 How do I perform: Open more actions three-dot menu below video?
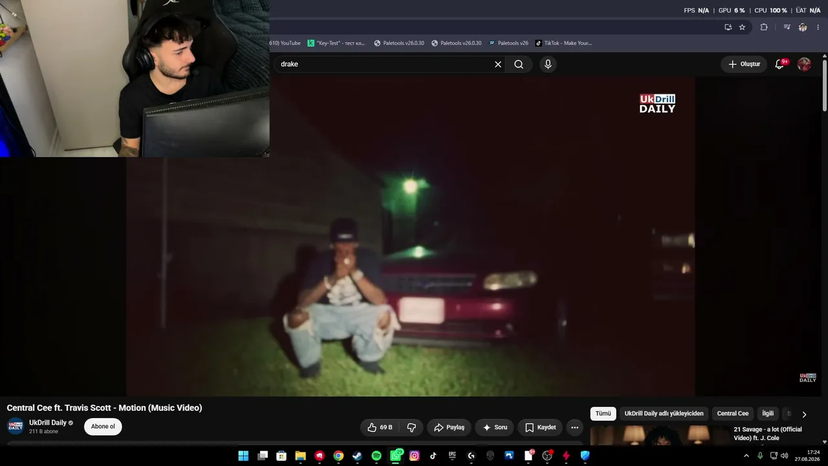(x=574, y=427)
